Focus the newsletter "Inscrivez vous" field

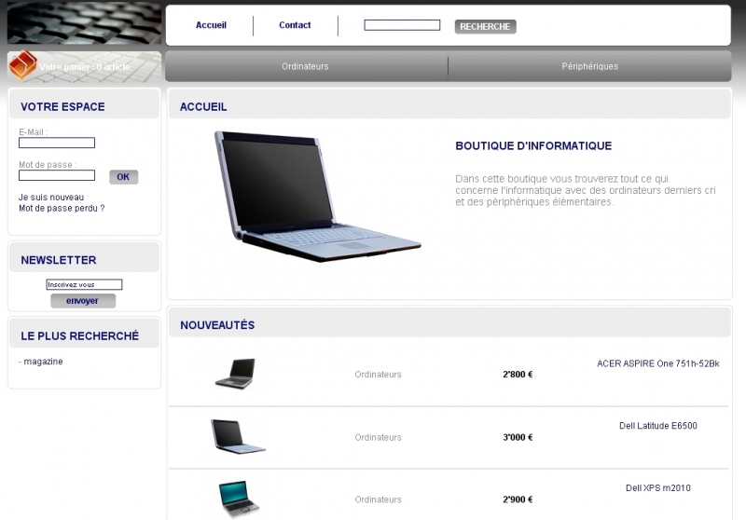84,284
